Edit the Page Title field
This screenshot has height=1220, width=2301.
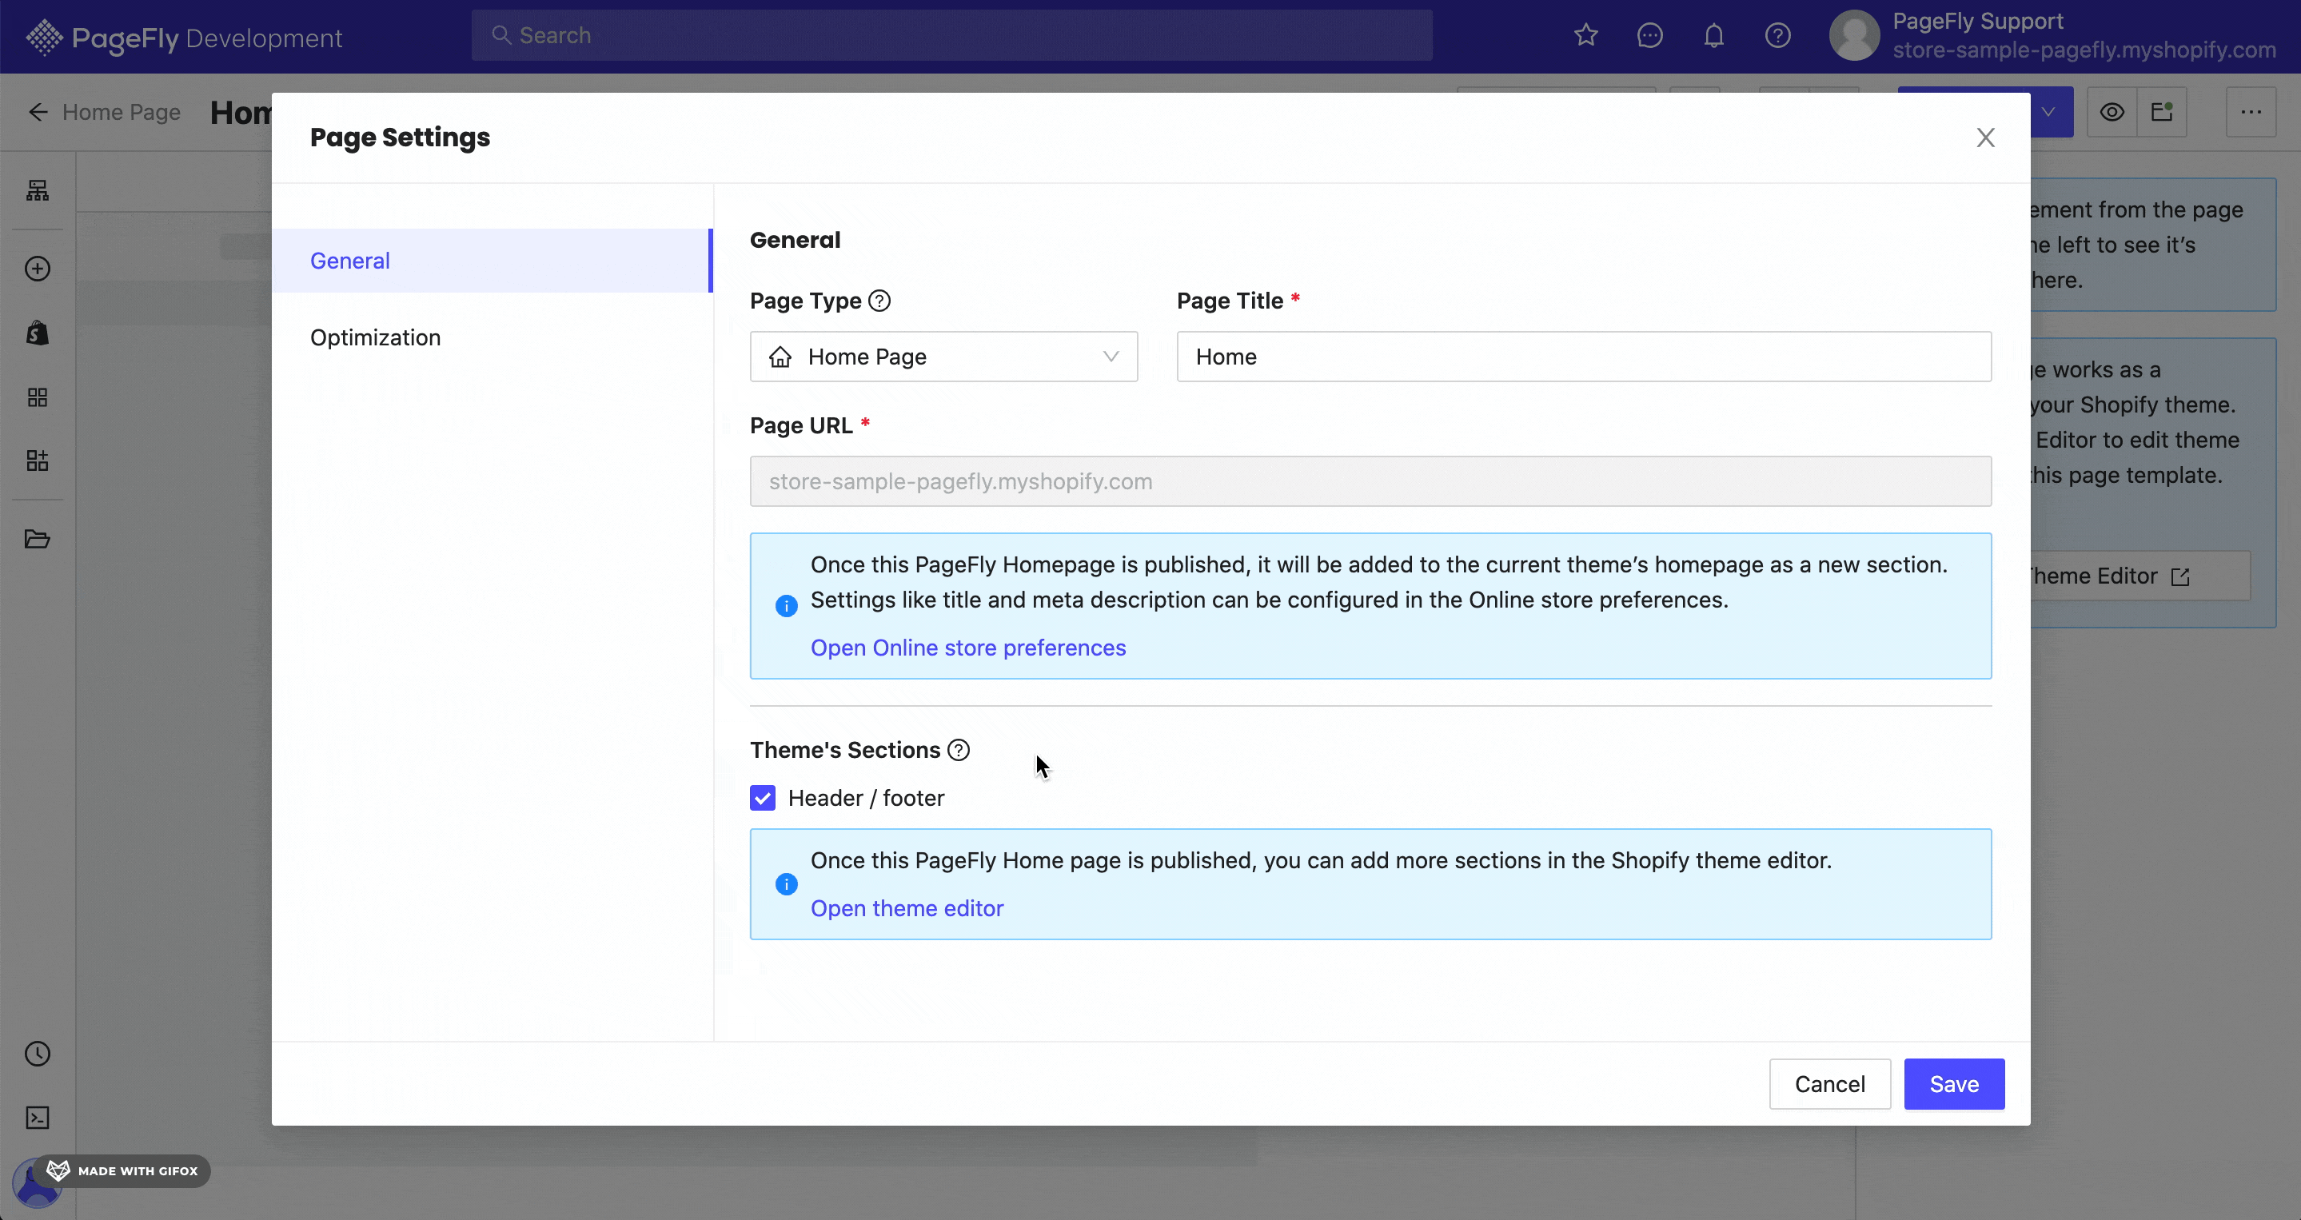pyautogui.click(x=1584, y=357)
